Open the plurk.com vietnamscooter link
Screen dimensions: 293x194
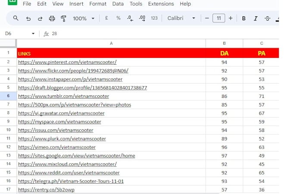click(62, 139)
